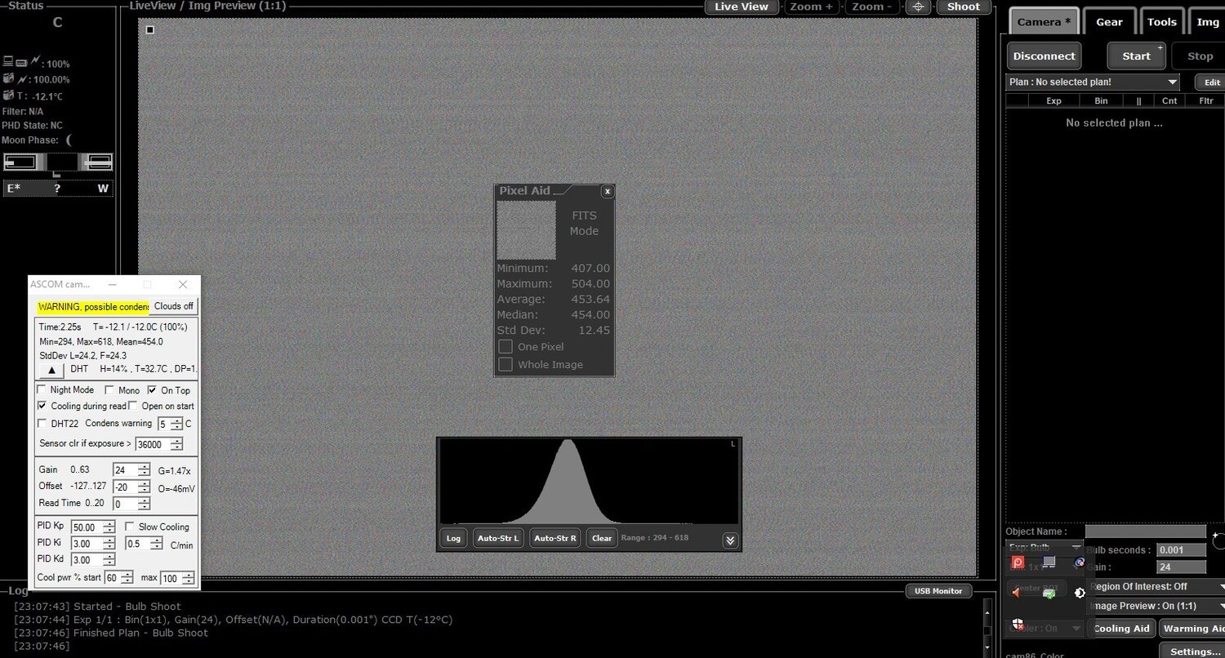
Task: Click the crosshair icon beside Zoom -
Action: [919, 7]
